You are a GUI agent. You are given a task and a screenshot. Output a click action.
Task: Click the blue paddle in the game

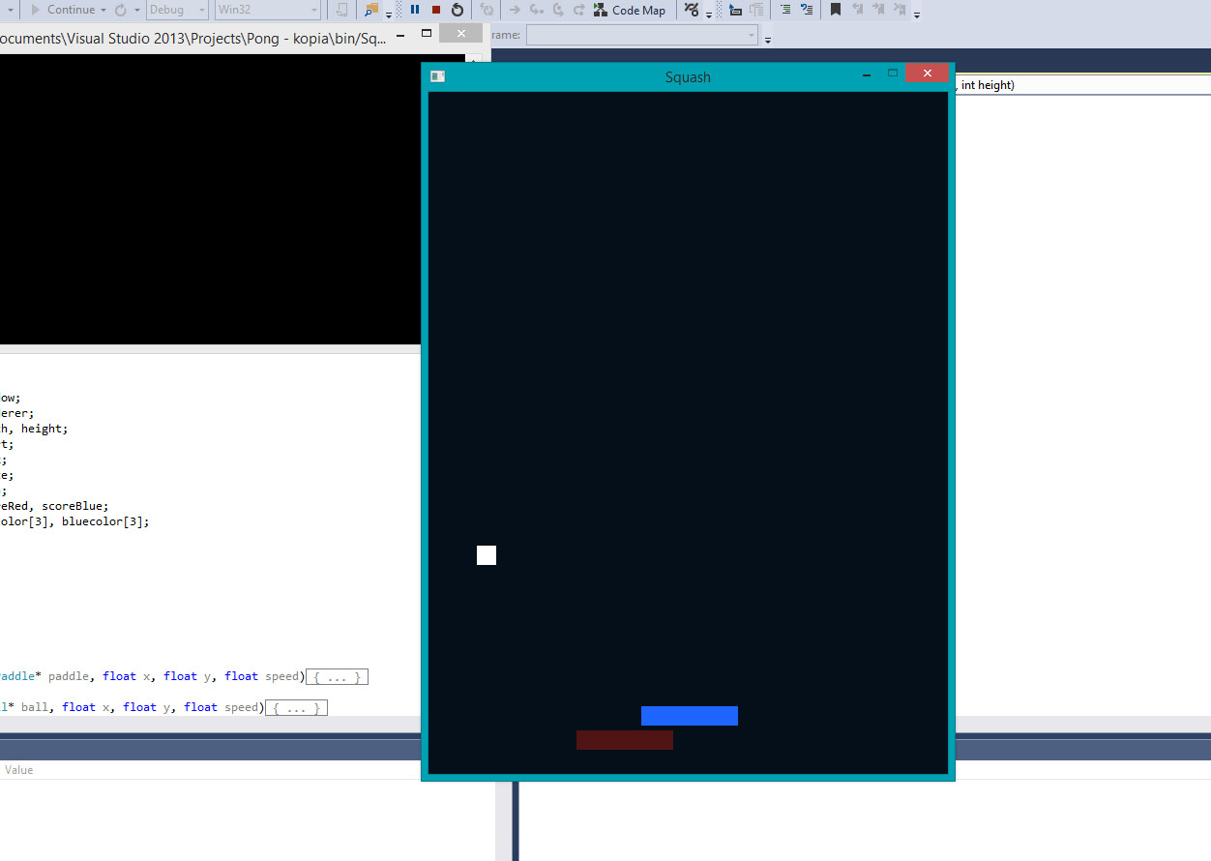[x=689, y=716]
